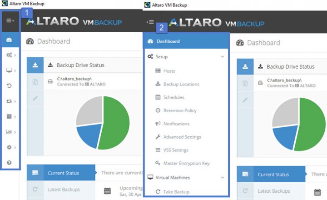Click green pie slice in expanded-menu window chart
The width and height of the screenshot is (327, 200).
pos(312,125)
